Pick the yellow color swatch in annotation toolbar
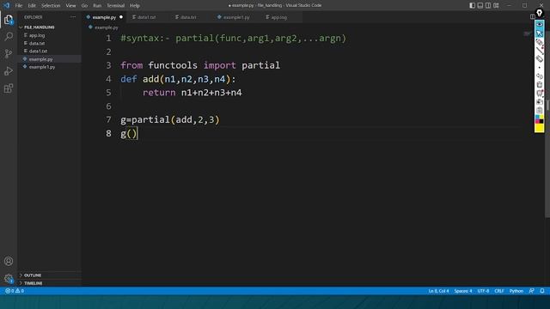Screen dimensions: 550x309 coord(540,128)
